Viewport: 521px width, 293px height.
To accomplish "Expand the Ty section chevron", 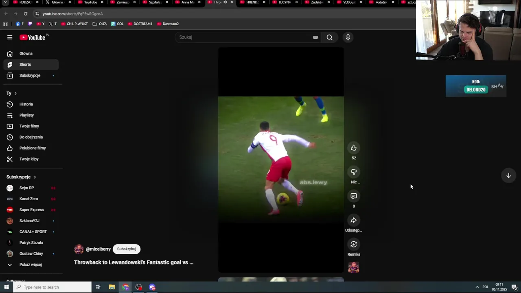I will pos(15,94).
